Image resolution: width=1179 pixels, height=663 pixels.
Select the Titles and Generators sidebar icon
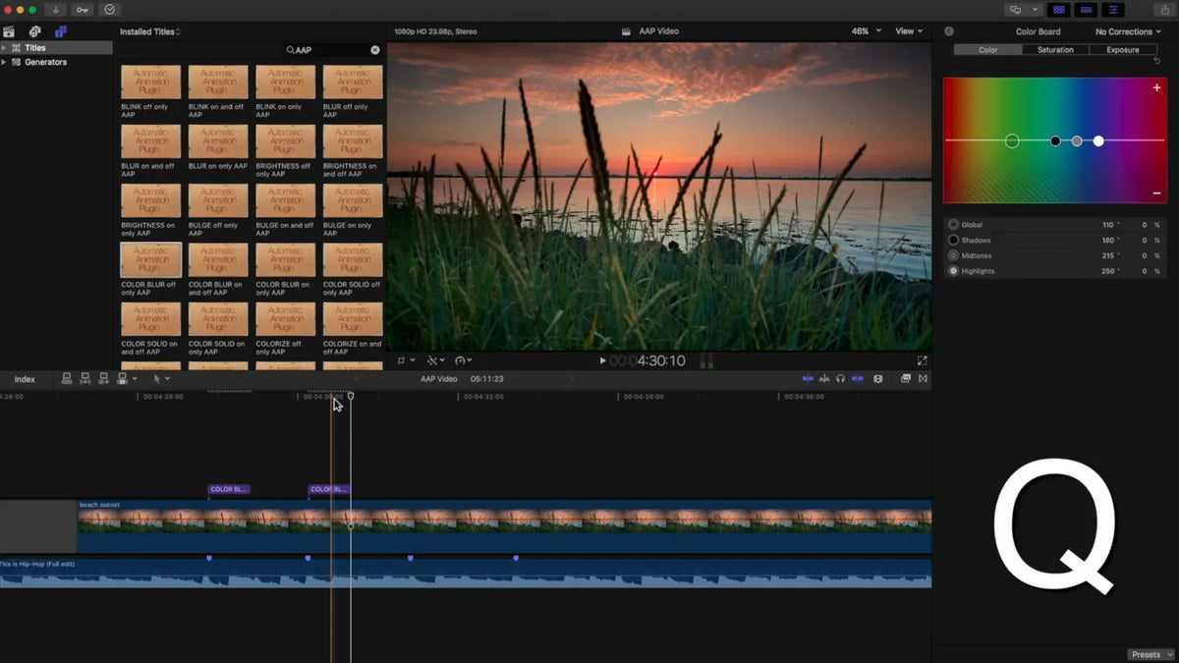(61, 31)
